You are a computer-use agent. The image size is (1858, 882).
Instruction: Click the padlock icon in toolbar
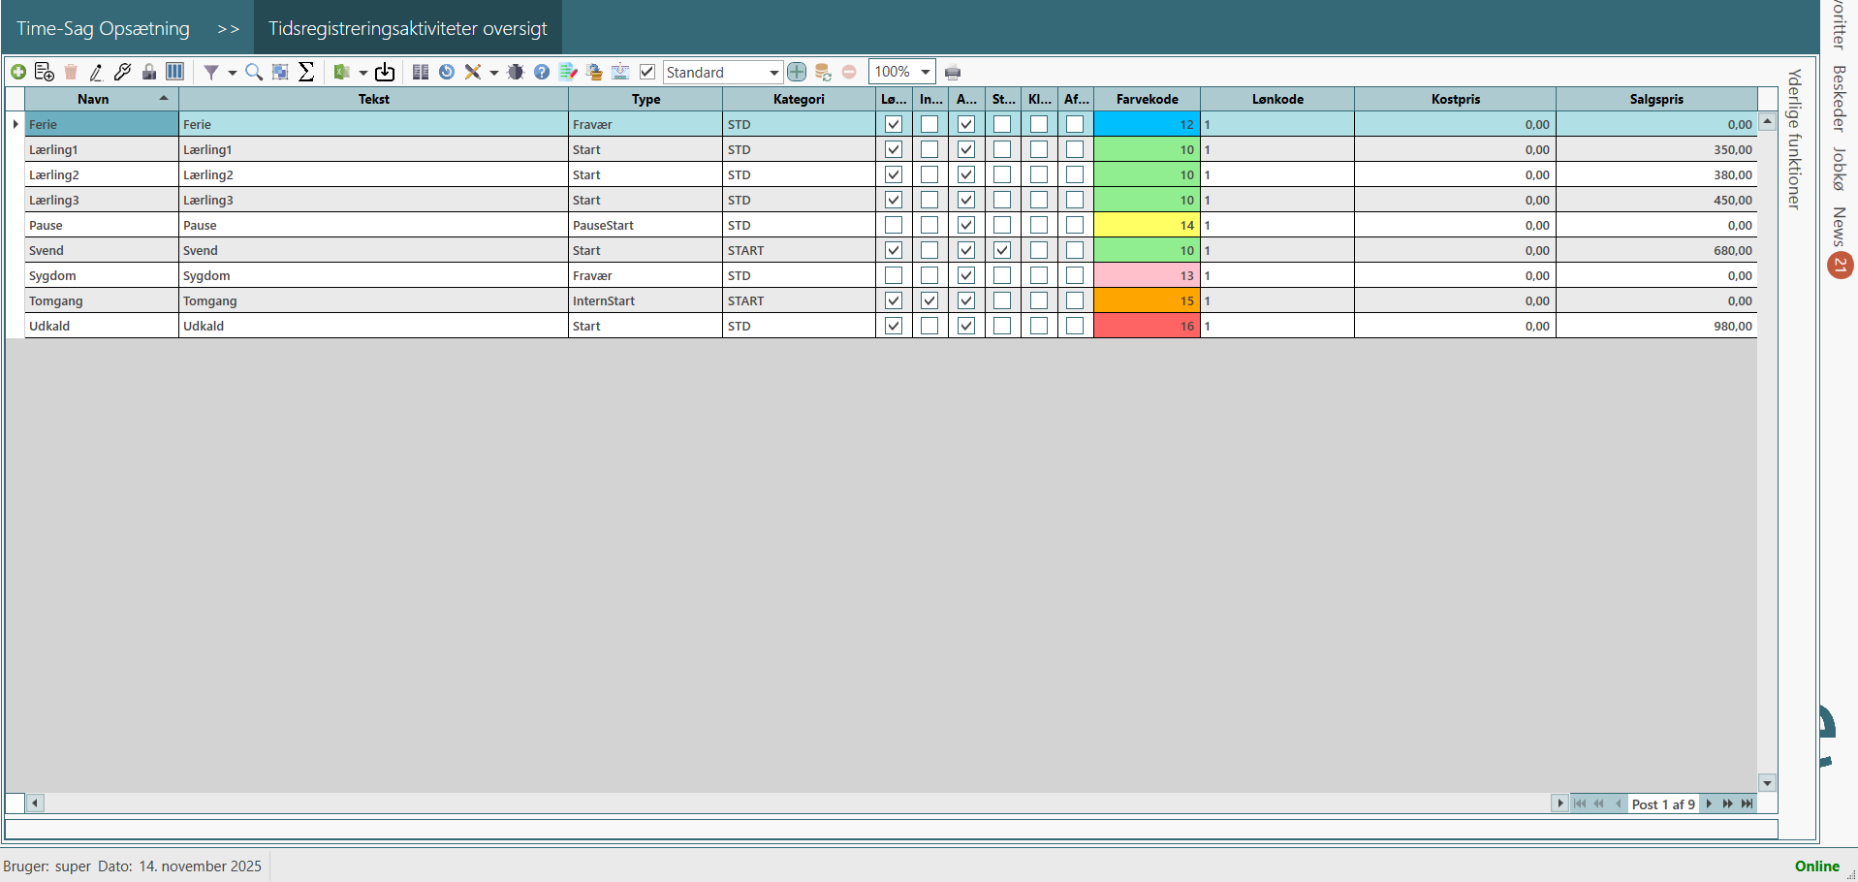pyautogui.click(x=149, y=72)
